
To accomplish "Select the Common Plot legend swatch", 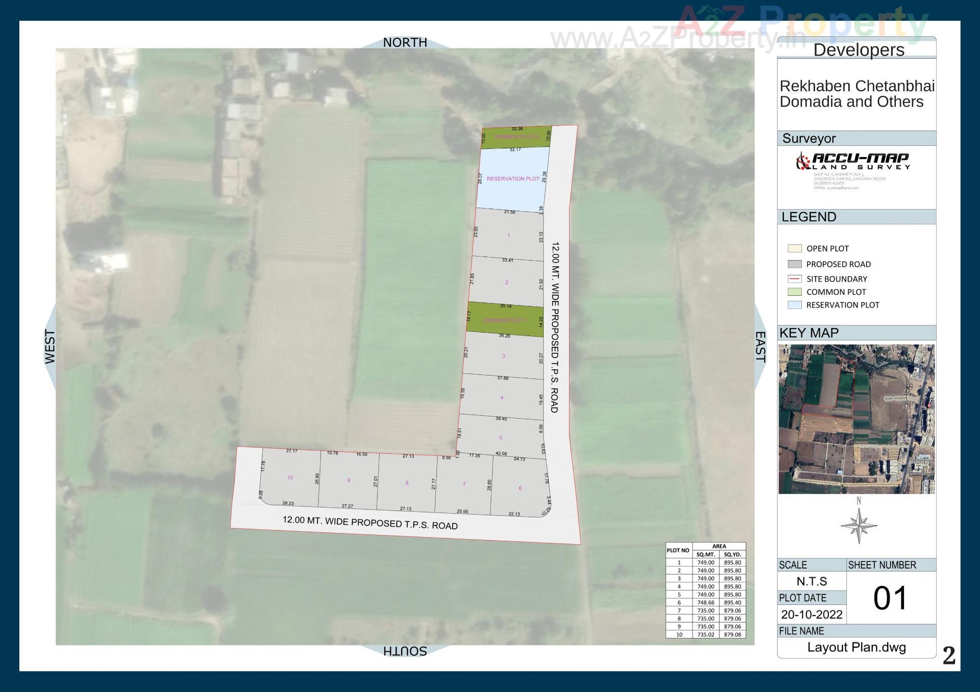I will pyautogui.click(x=794, y=292).
